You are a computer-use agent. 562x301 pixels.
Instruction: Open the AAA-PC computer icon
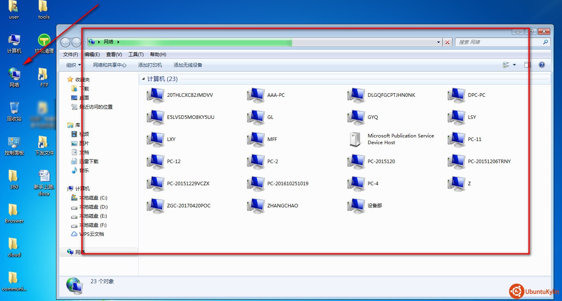click(x=256, y=95)
